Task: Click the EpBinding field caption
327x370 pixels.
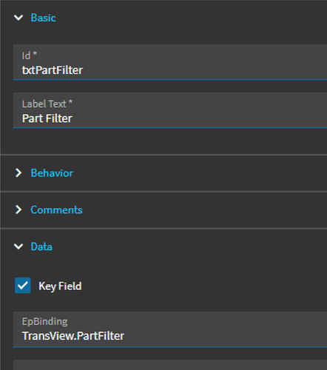Action: click(44, 321)
